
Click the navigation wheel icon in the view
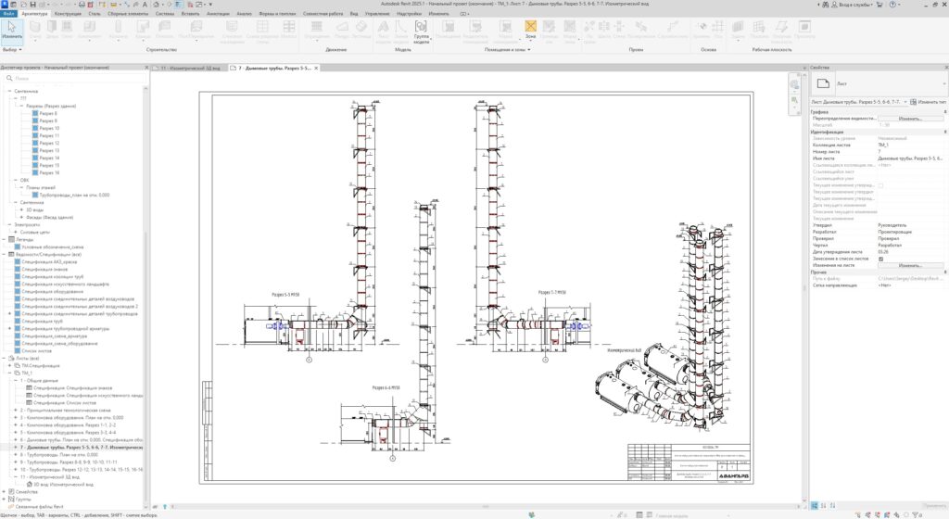click(x=794, y=84)
